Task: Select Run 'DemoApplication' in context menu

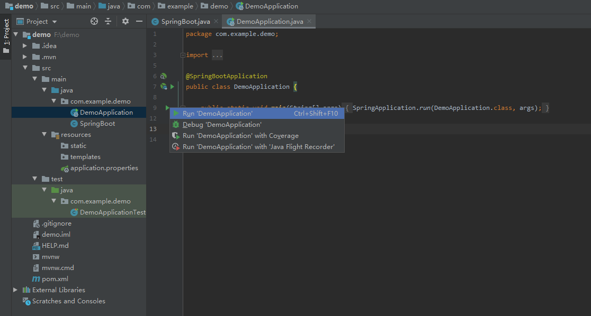Action: 257,113
